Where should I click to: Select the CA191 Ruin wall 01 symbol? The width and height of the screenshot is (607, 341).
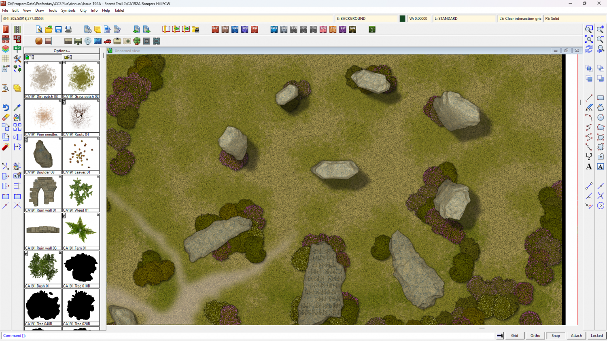click(43, 193)
